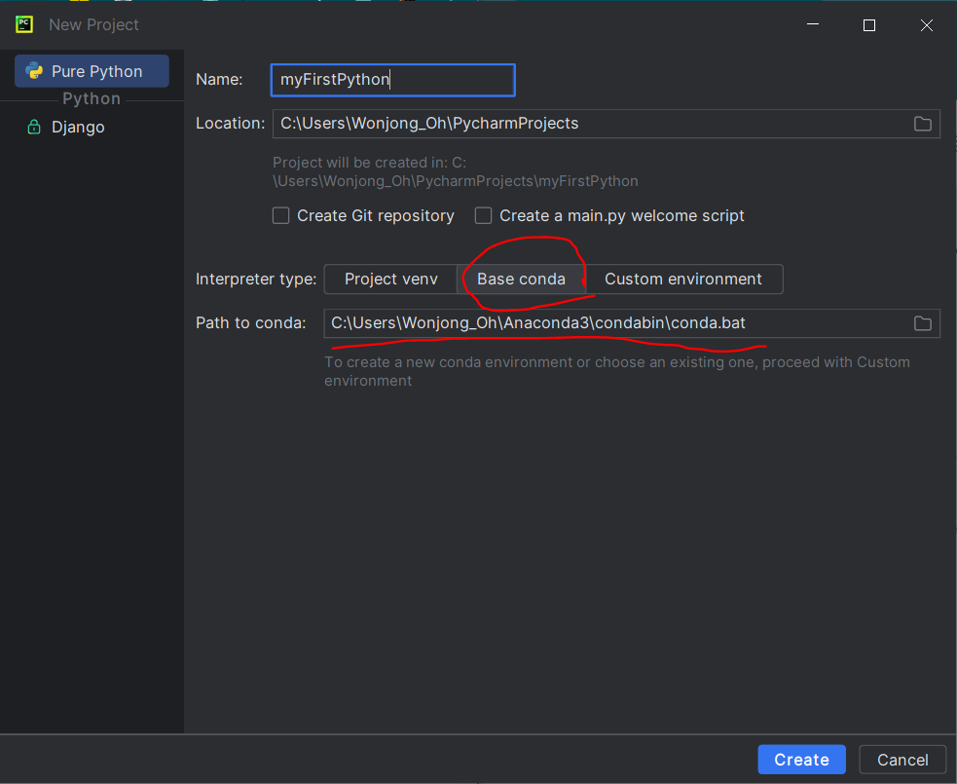
Task: Select Django project type
Action: pos(78,127)
